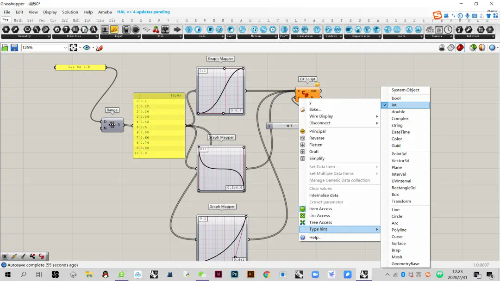This screenshot has height=281, width=500.
Task: Open a file with the green folder icon
Action: click(5, 48)
